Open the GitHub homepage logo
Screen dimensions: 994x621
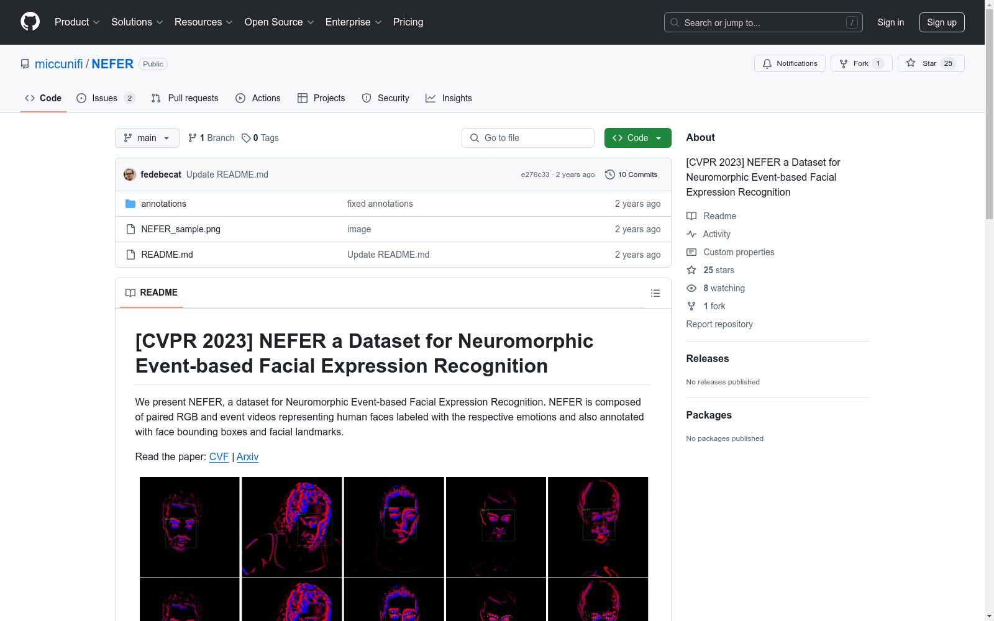(30, 22)
